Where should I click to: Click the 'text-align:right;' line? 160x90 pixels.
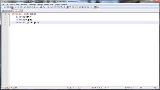pyautogui.click(x=27, y=22)
